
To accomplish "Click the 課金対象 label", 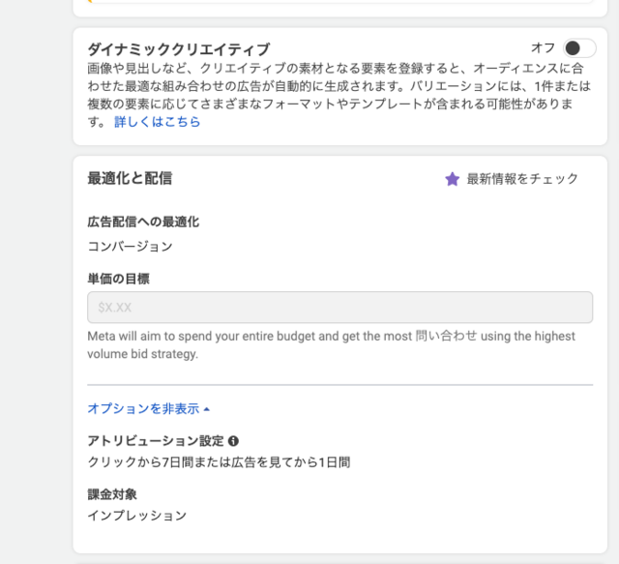I will (112, 494).
